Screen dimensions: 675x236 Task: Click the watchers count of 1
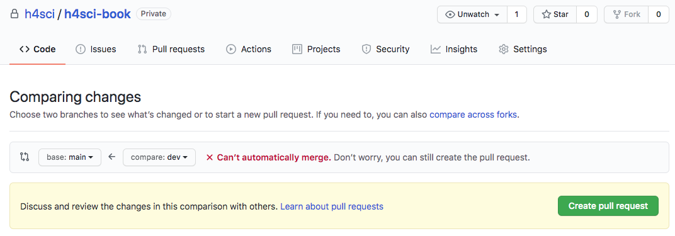point(516,14)
